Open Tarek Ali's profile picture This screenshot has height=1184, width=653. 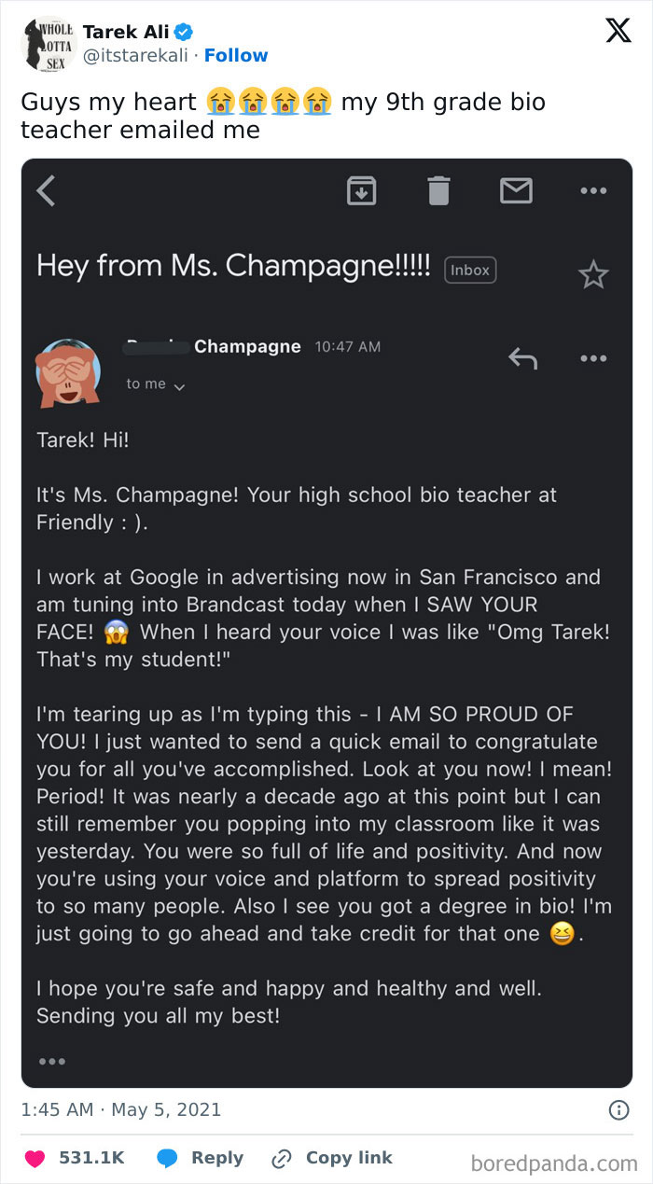coord(49,45)
